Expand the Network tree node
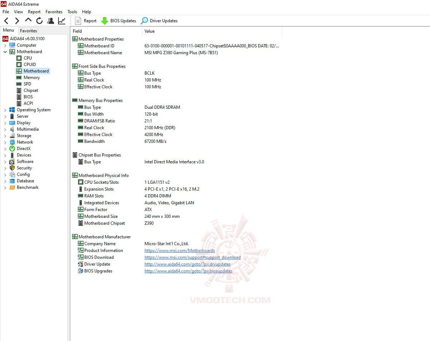Screen dimensions: 430x341 (x=5, y=142)
